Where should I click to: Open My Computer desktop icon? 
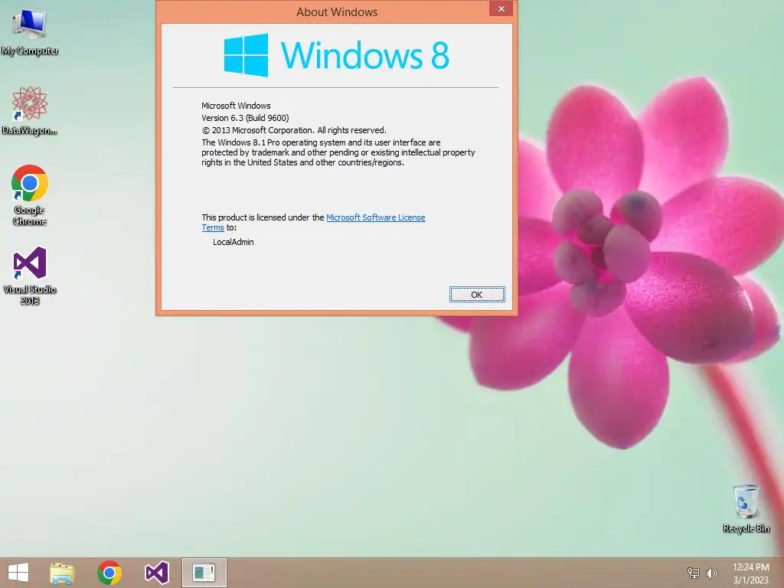30,31
